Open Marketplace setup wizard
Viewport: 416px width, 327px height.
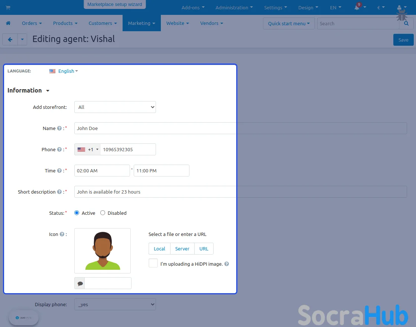(x=115, y=4)
